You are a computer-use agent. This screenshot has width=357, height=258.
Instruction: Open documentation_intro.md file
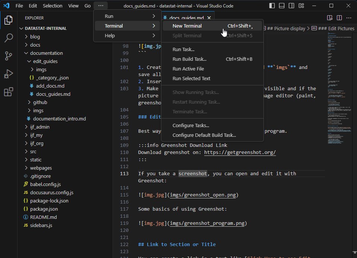click(x=65, y=119)
